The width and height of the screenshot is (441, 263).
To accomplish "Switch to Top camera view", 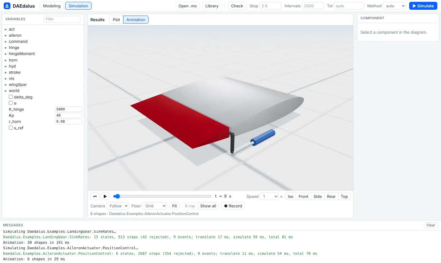I will point(344,196).
